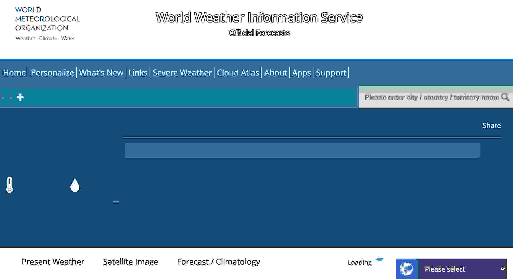Open the Home menu item
The image size is (513, 279).
pyautogui.click(x=14, y=73)
